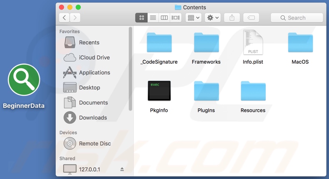Eject the 127.0.0.1 shared volume
Image resolution: width=329 pixels, height=179 pixels.
122,169
